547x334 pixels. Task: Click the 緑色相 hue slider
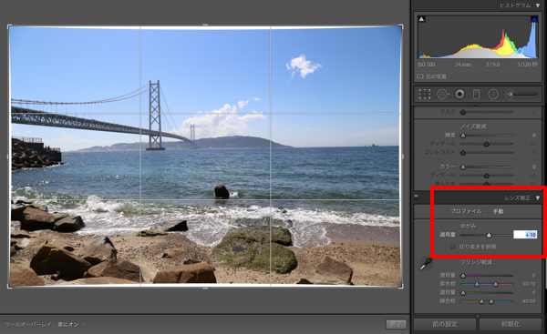coord(487,301)
